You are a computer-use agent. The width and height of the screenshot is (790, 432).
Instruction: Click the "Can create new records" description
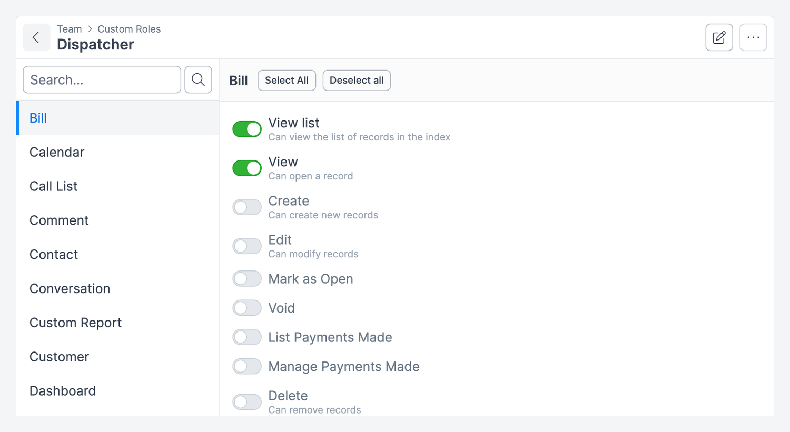point(323,215)
